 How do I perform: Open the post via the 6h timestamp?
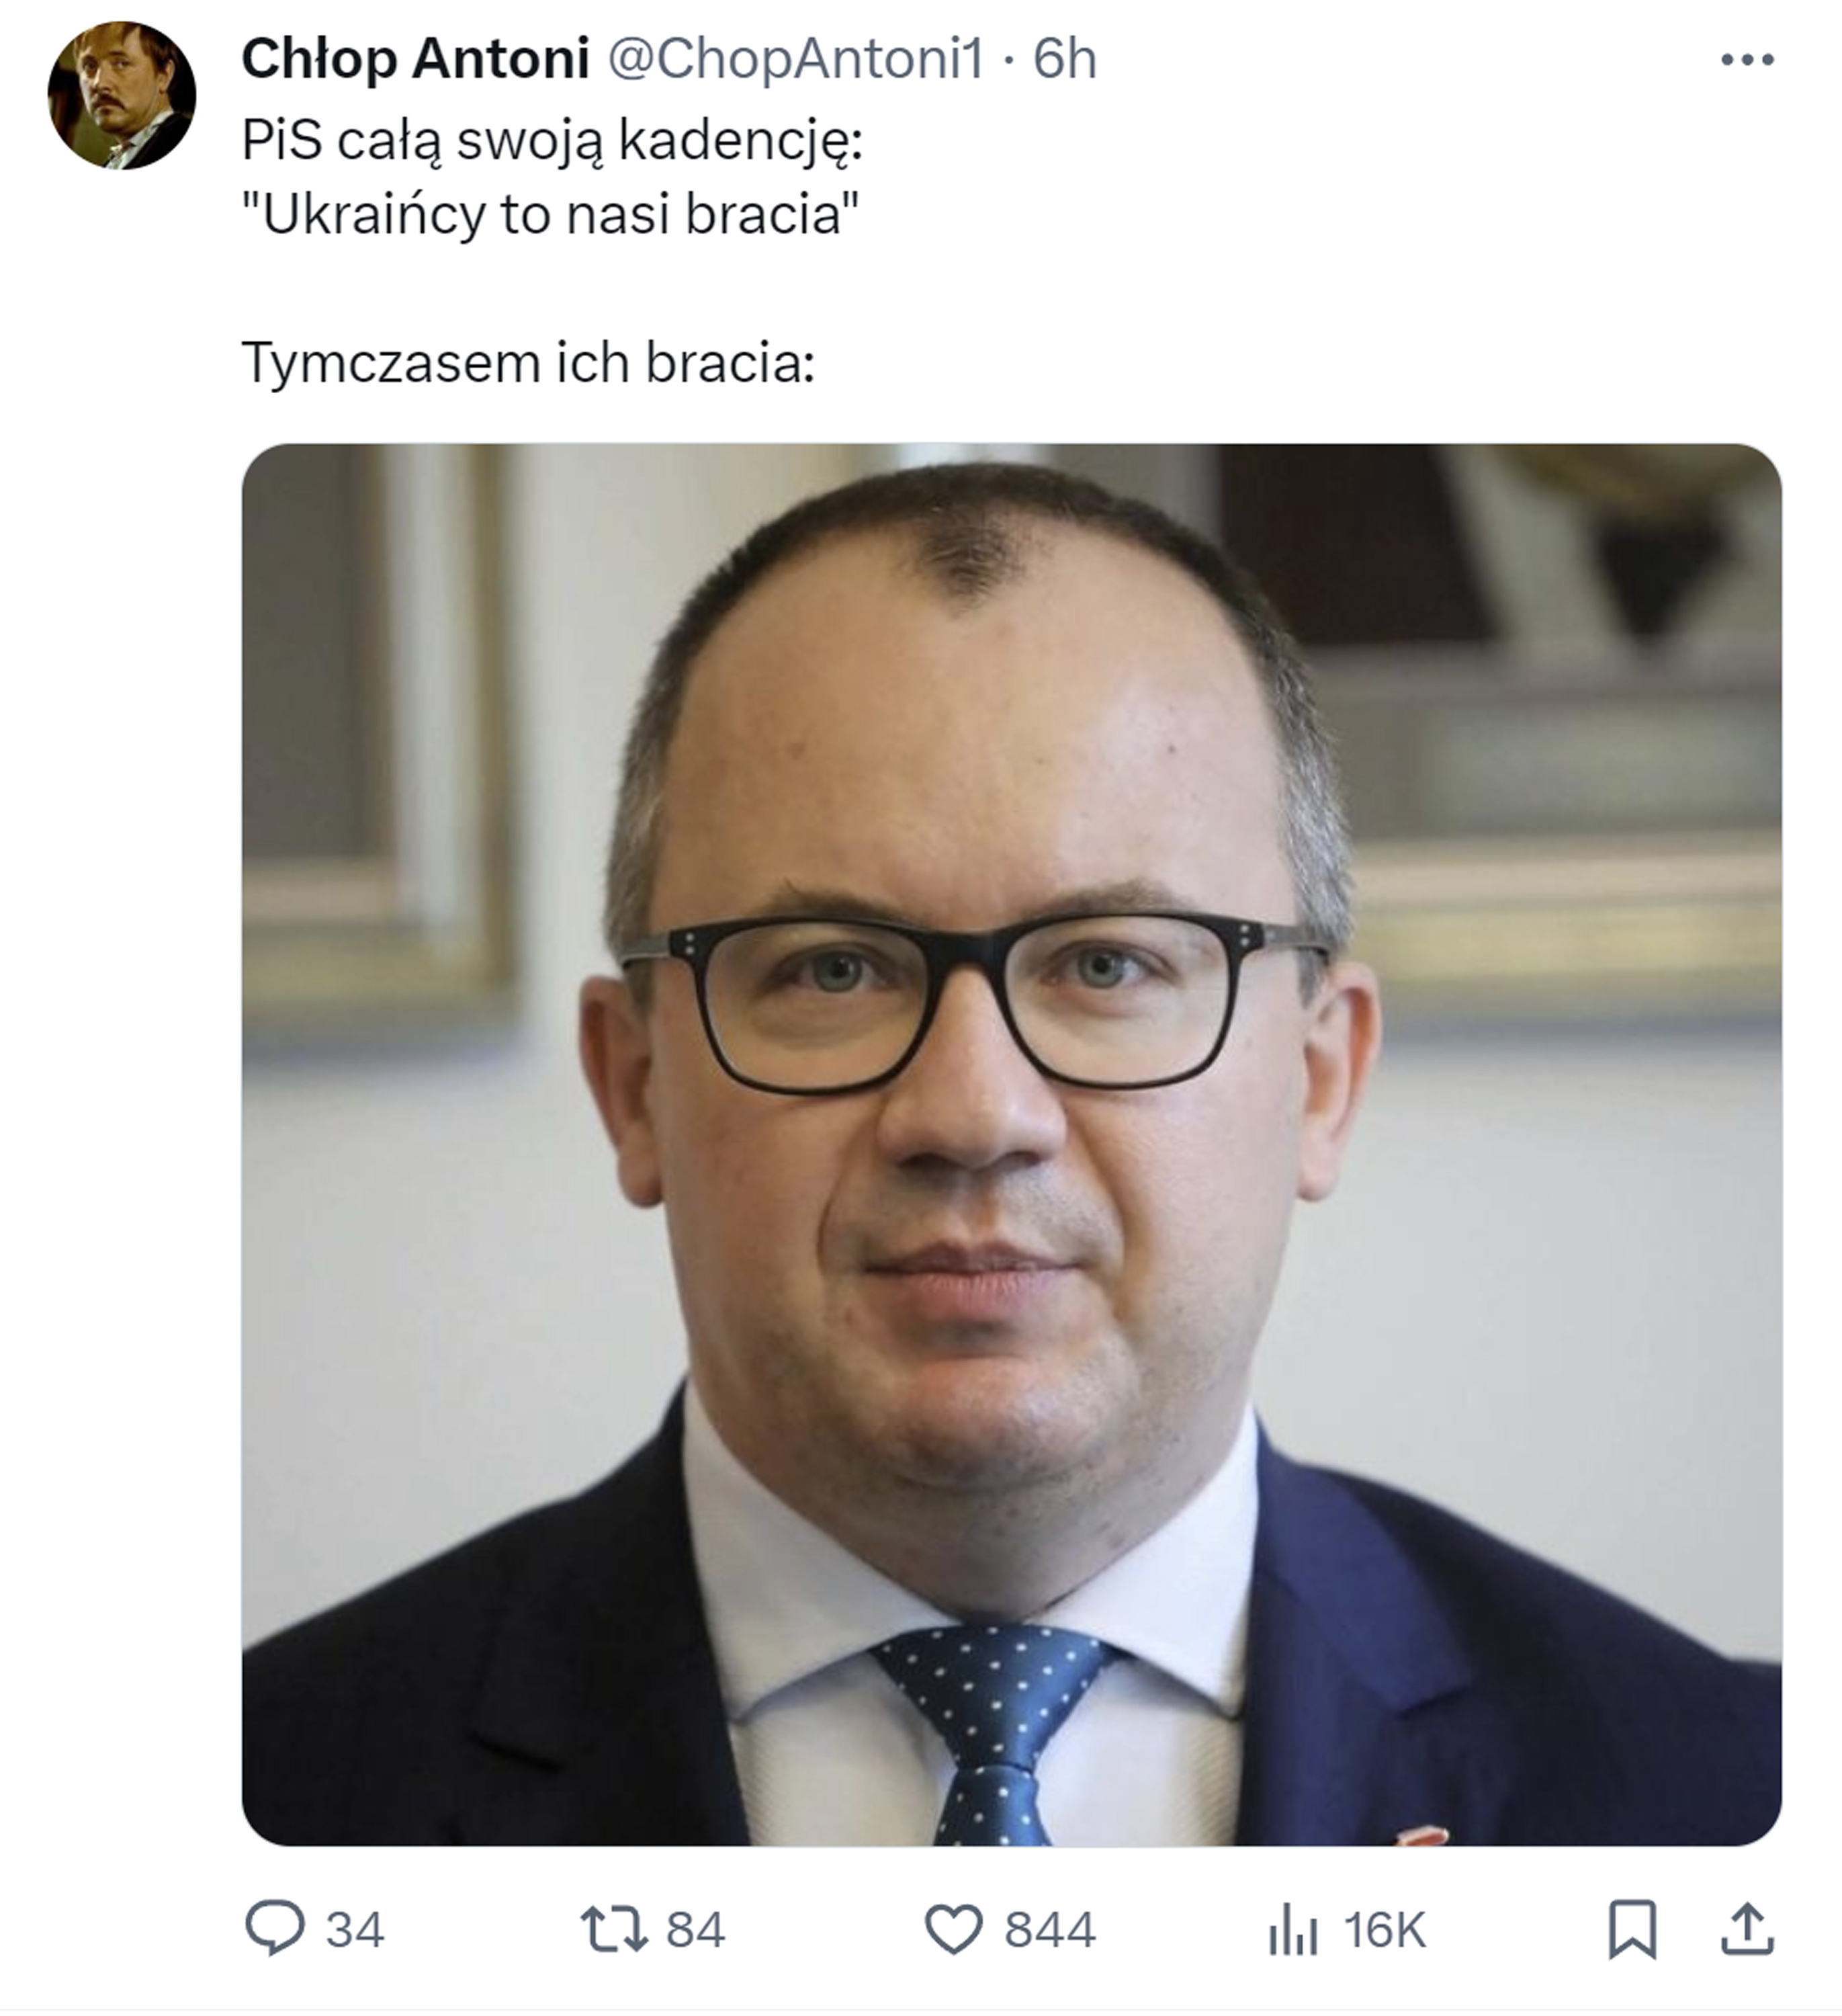coord(1064,59)
